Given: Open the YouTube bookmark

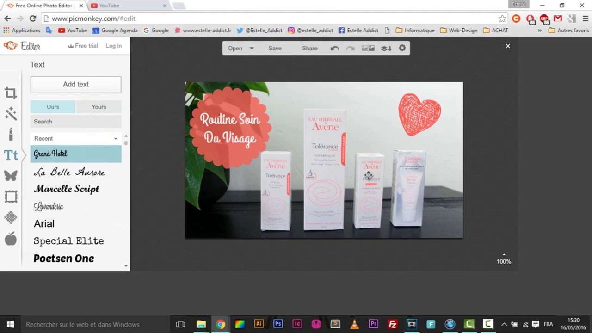Looking at the screenshot, I should (x=73, y=31).
